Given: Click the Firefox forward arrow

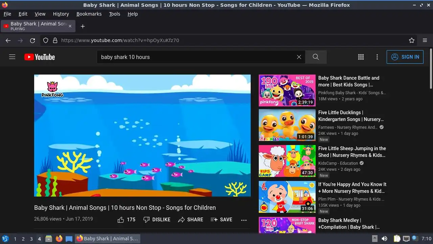Looking at the screenshot, I should [20, 40].
